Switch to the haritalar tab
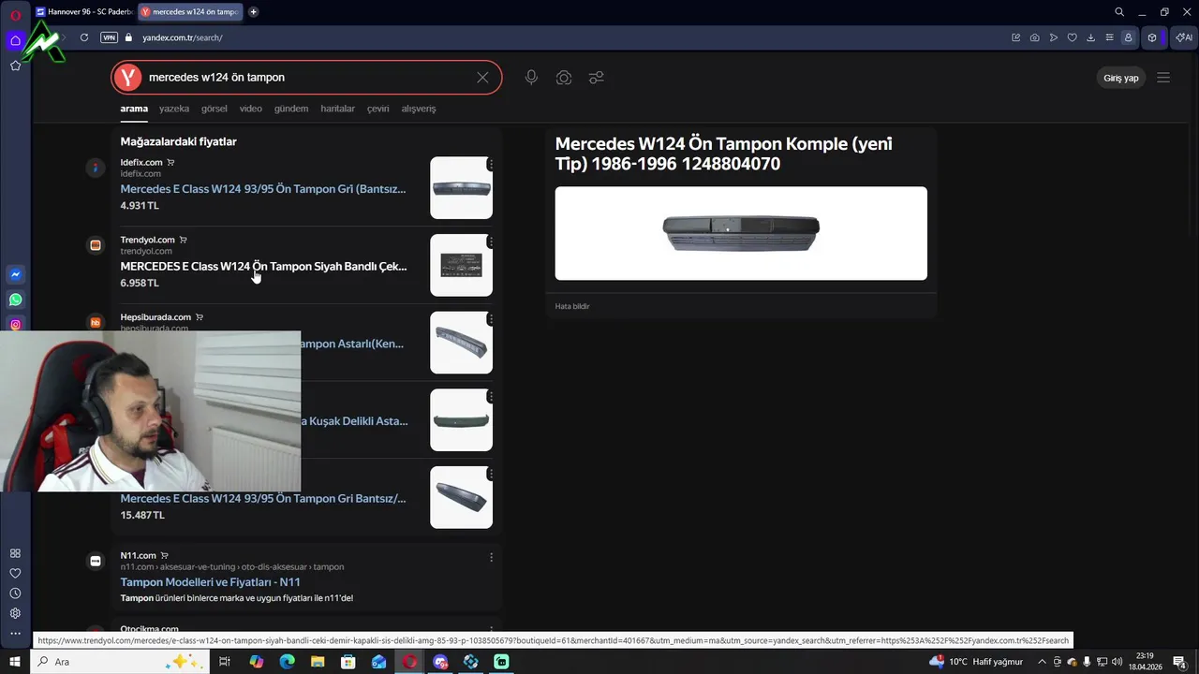This screenshot has width=1199, height=674. click(x=337, y=109)
